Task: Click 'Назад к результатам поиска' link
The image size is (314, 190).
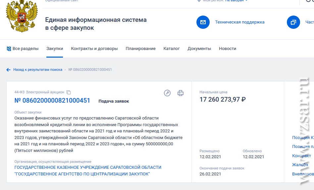Action: (38, 70)
